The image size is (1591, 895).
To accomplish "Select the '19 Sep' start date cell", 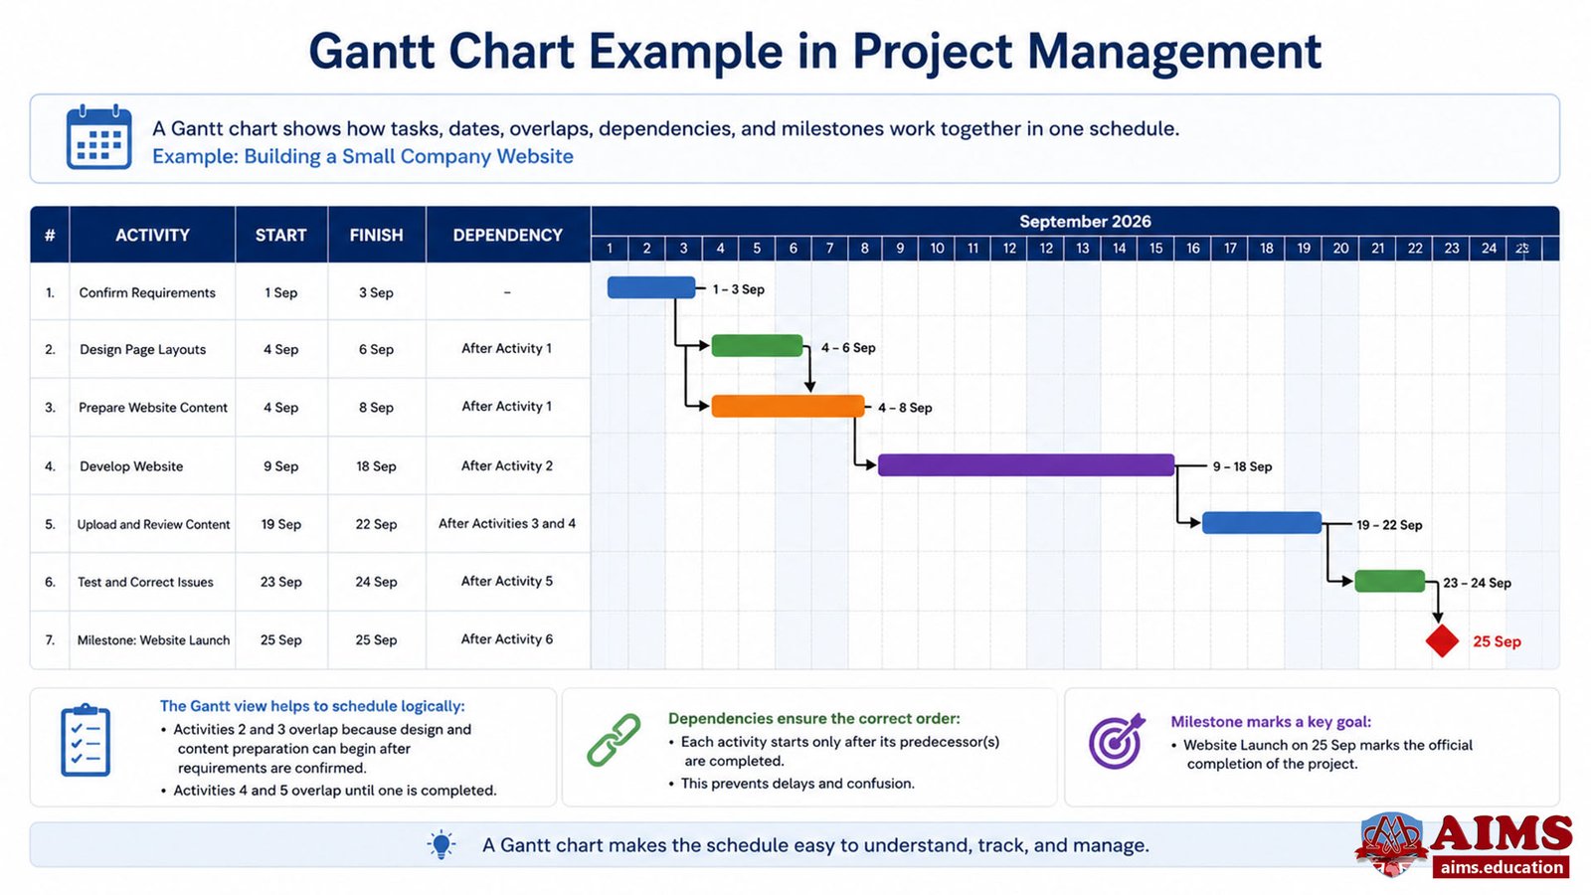I will click(281, 524).
